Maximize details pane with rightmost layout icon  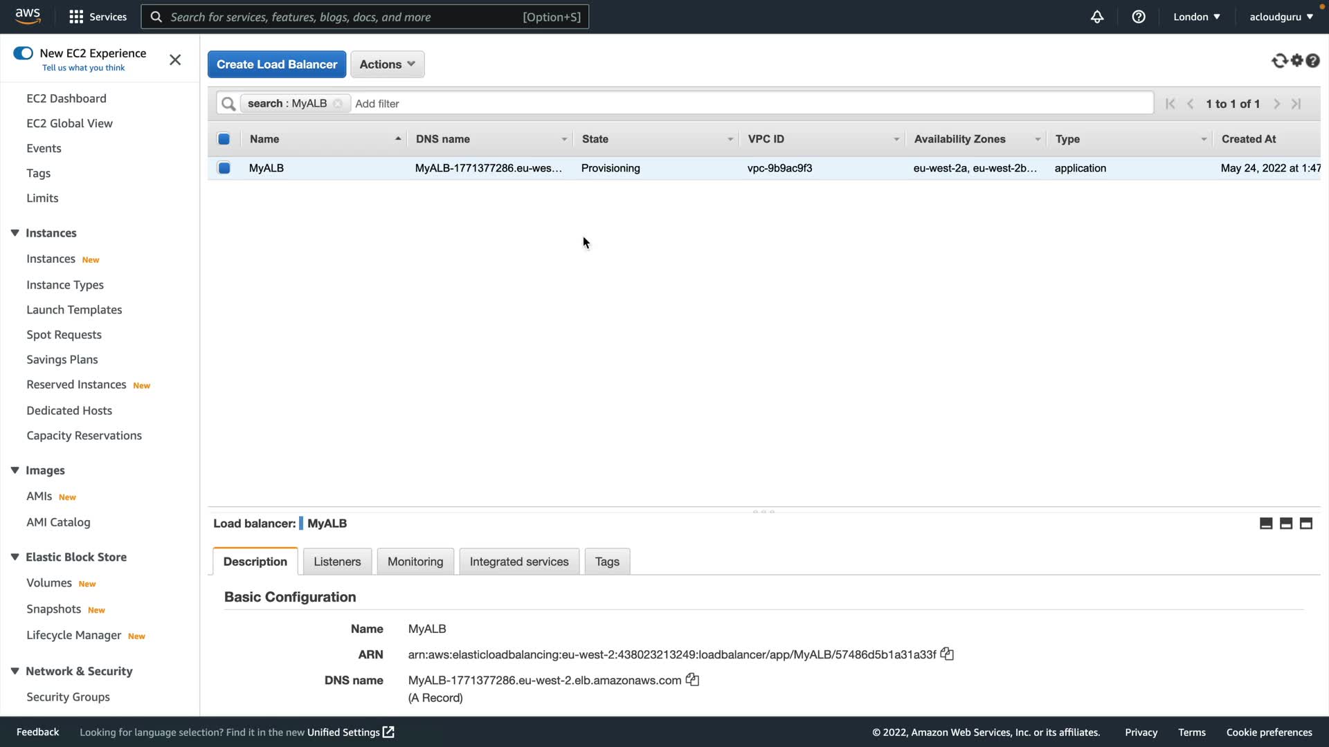(x=1306, y=524)
